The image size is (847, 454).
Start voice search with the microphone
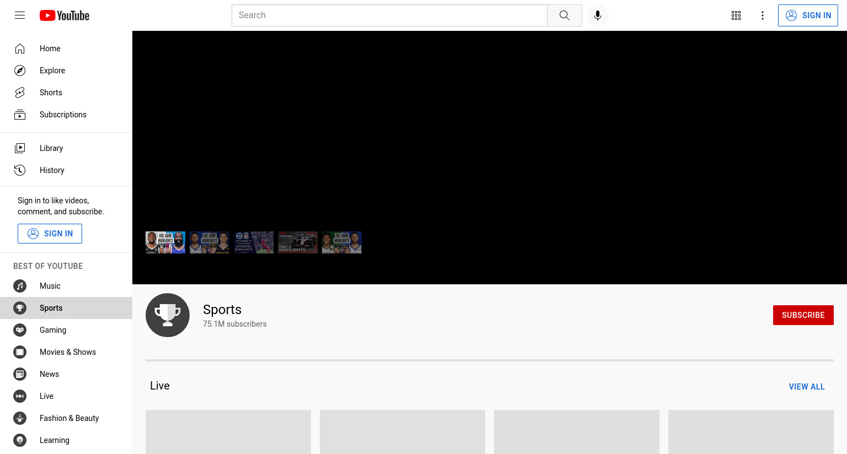598,15
